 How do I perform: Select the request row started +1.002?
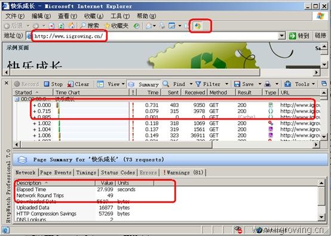click(167, 123)
